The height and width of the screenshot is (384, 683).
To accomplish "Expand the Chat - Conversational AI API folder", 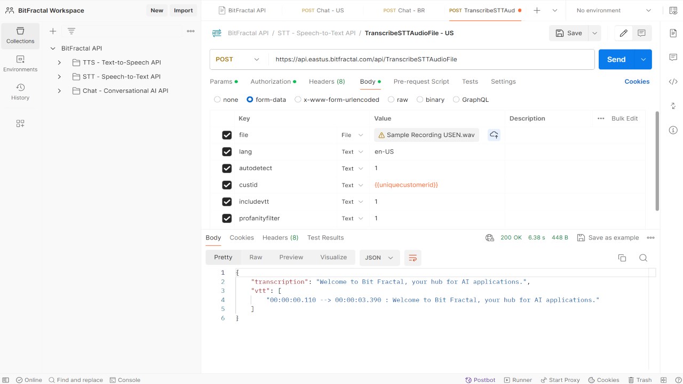I will (x=59, y=91).
